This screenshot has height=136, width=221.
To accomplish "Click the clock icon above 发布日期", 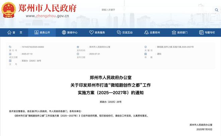I will [x=78, y=54].
